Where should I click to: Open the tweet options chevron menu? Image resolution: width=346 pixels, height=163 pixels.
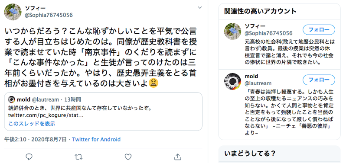(200, 7)
